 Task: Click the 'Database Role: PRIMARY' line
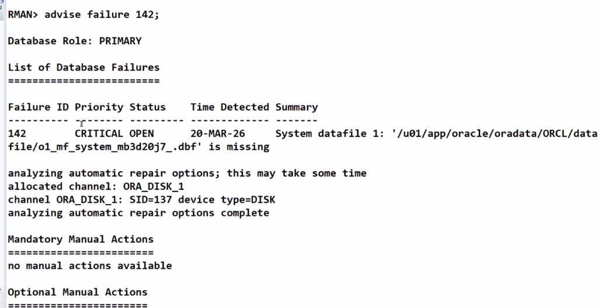[x=74, y=41]
